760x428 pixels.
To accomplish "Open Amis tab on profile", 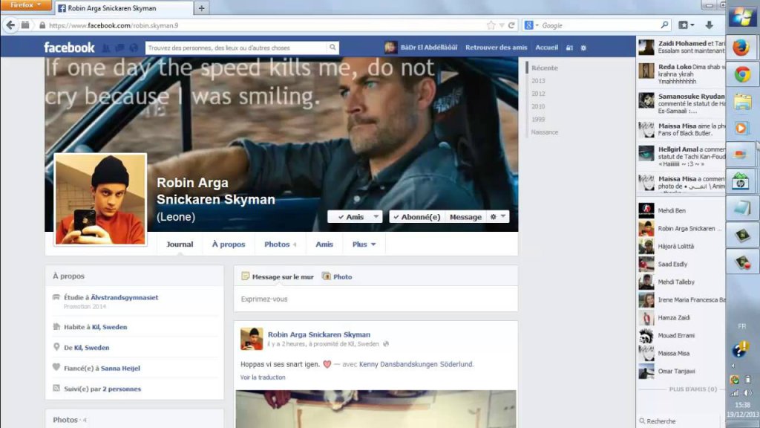I will coord(324,244).
